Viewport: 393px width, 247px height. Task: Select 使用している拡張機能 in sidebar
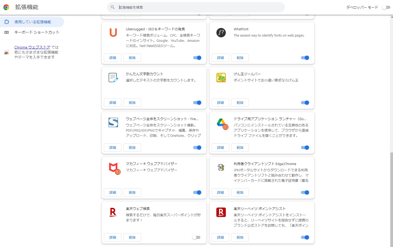coord(32,22)
